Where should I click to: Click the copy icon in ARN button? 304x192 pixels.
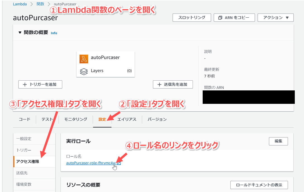point(220,18)
